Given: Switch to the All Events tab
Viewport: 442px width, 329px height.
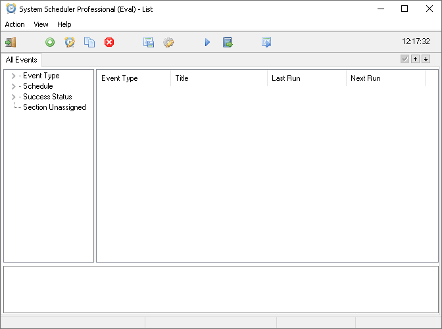Looking at the screenshot, I should (22, 60).
